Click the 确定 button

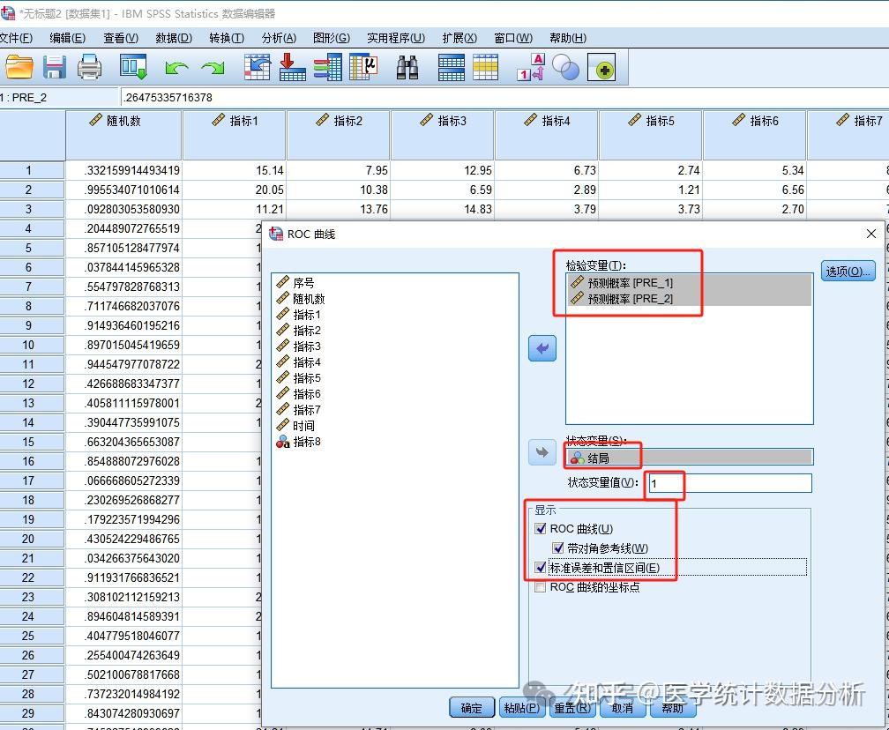pos(472,707)
